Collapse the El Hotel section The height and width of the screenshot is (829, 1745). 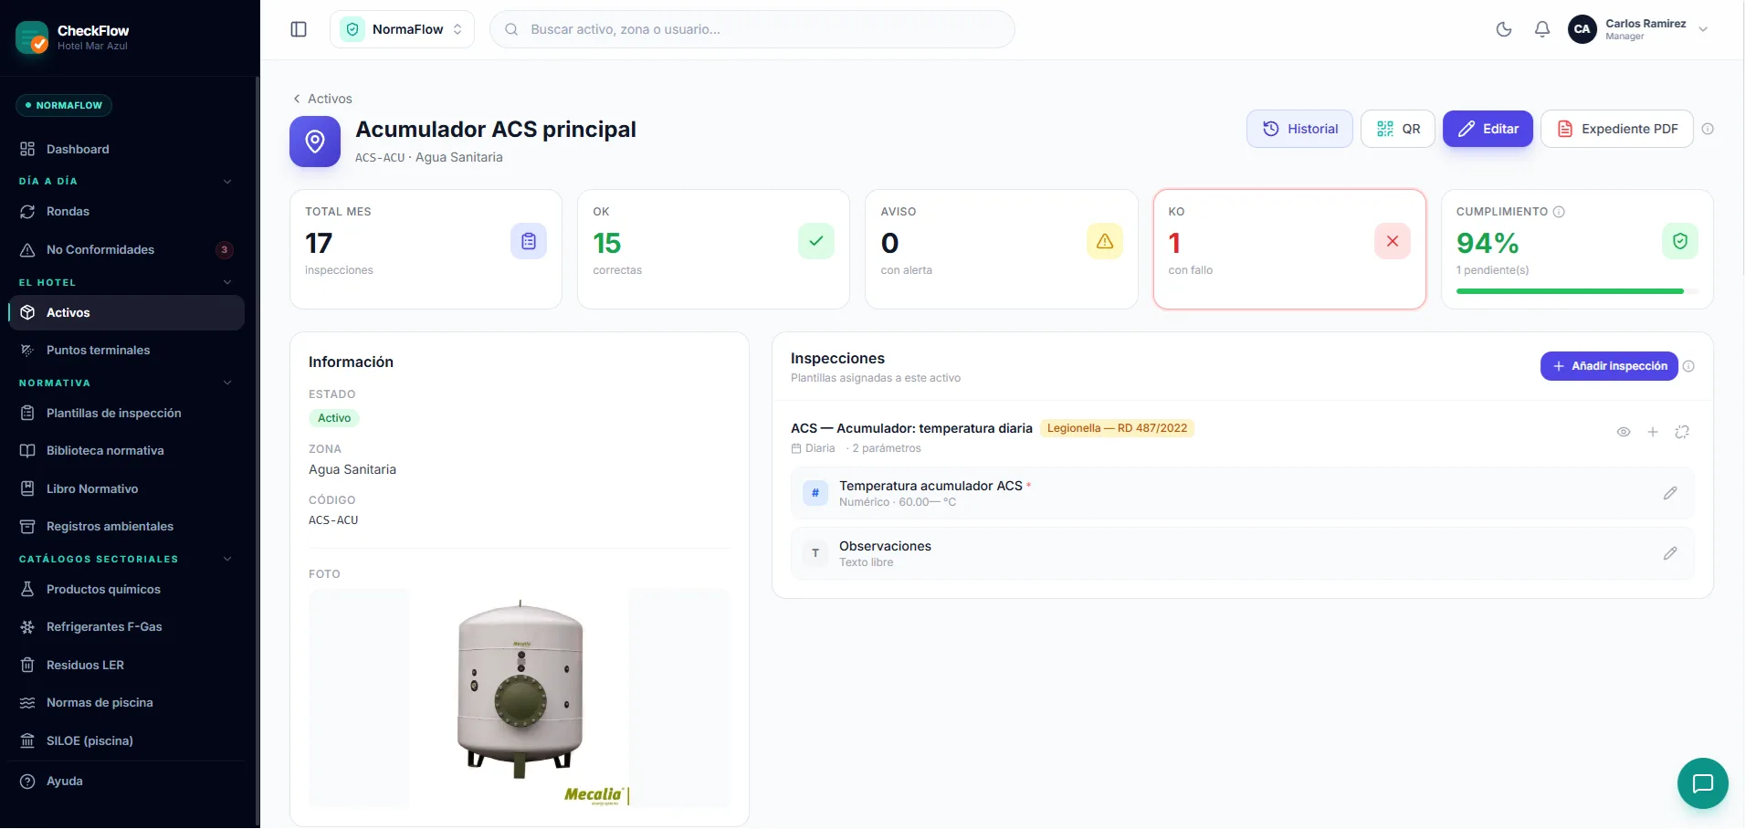pyautogui.click(x=227, y=283)
